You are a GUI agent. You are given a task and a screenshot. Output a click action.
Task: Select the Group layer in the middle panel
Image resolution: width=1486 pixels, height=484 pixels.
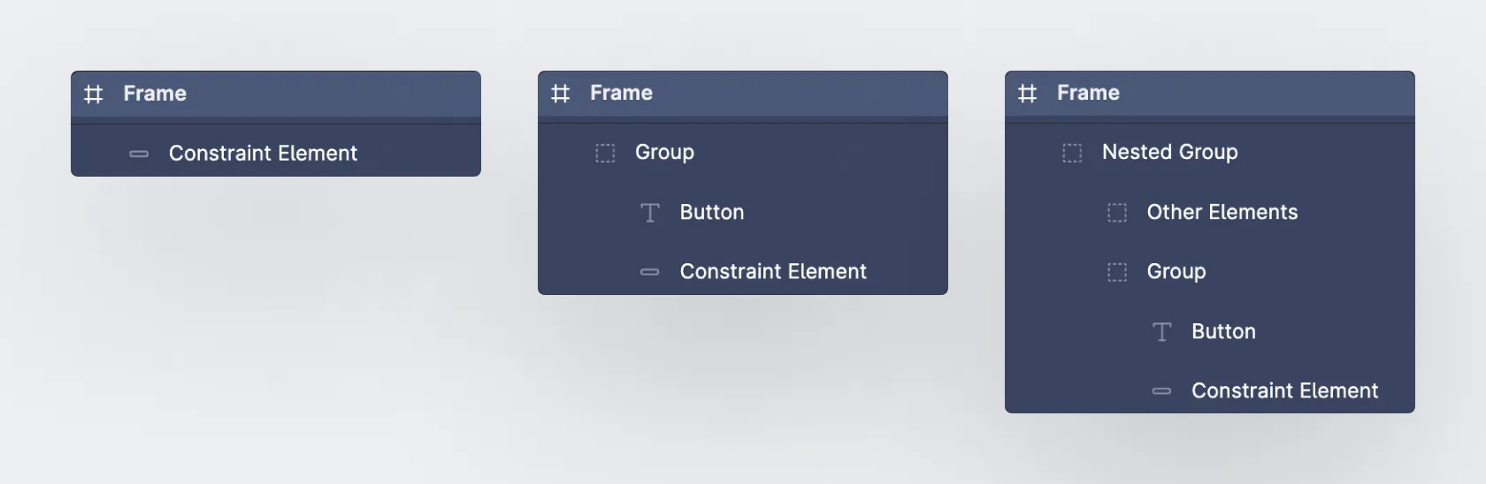pyautogui.click(x=664, y=152)
